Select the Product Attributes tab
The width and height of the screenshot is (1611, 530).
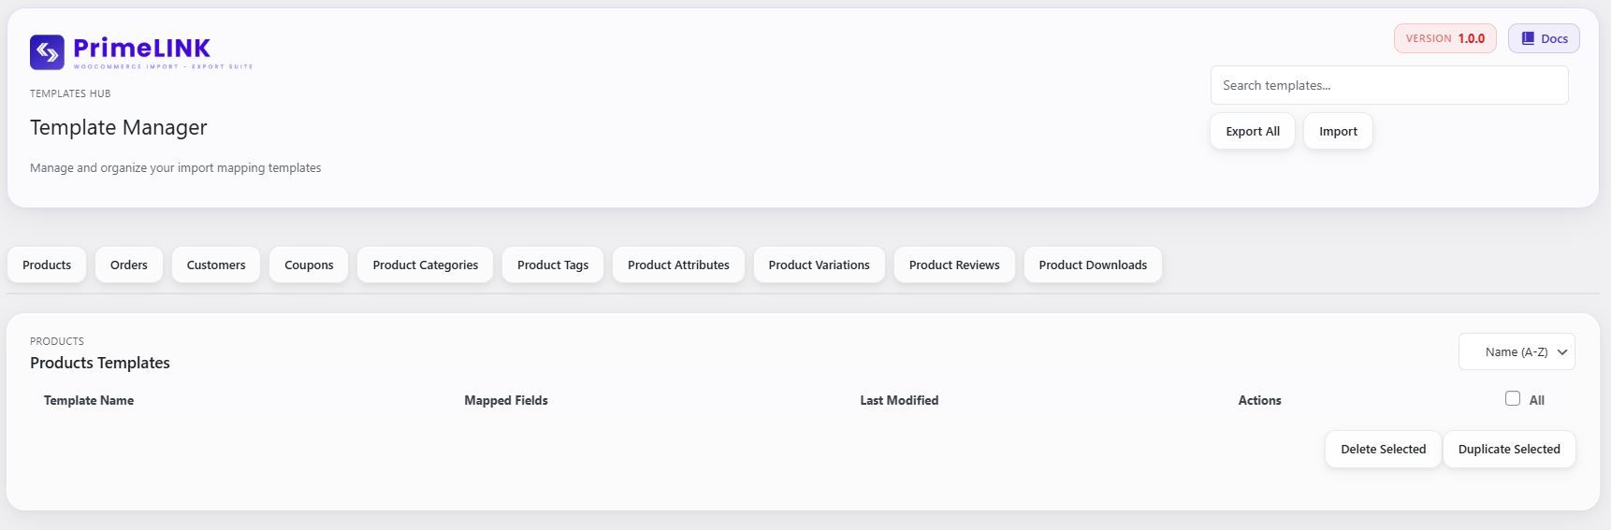click(678, 265)
